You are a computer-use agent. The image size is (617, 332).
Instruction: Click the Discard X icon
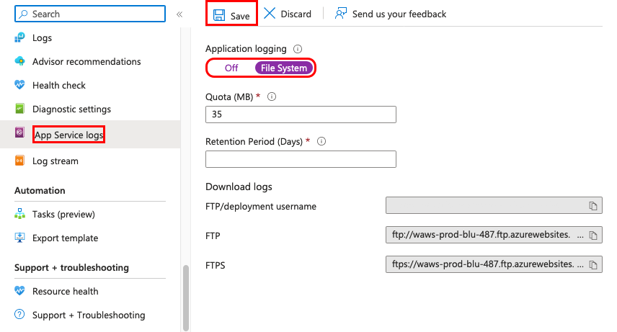270,14
